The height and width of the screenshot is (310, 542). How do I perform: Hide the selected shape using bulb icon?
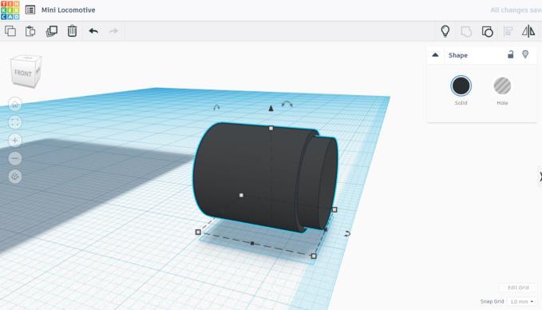(x=525, y=54)
